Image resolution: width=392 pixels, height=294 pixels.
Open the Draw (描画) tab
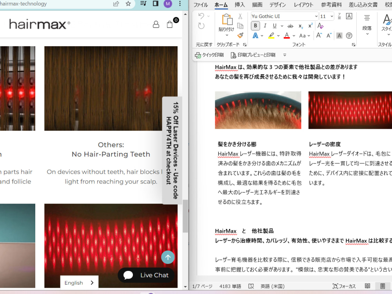[x=257, y=5]
